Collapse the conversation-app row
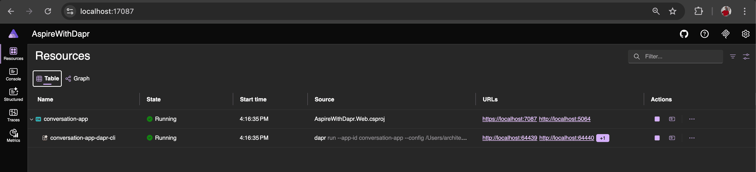Viewport: 756px width, 172px height. point(31,119)
